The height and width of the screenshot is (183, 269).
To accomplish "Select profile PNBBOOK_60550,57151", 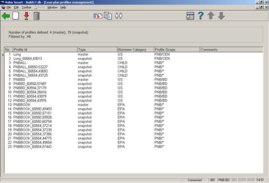I will point(134,113).
